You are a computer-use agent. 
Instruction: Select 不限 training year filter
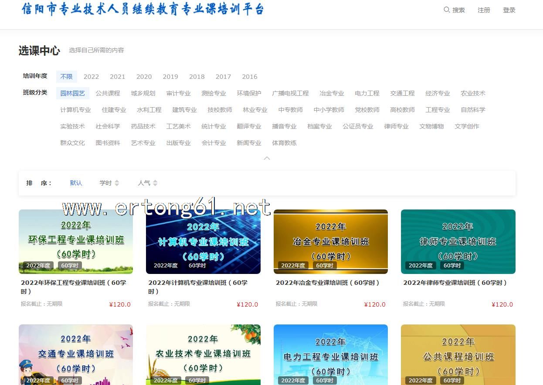coord(67,77)
